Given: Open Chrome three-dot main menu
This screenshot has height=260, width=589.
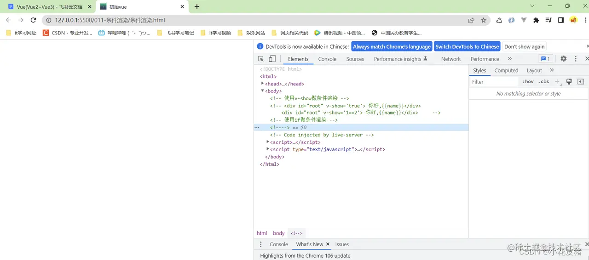Looking at the screenshot, I should 585,20.
